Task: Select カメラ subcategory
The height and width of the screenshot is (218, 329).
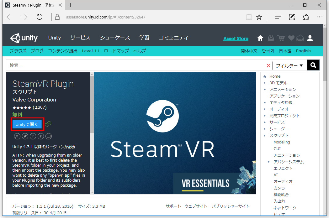Action: click(x=279, y=188)
